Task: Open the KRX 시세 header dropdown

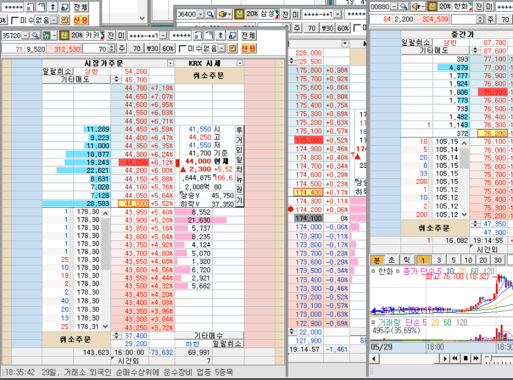Action: click(x=238, y=63)
